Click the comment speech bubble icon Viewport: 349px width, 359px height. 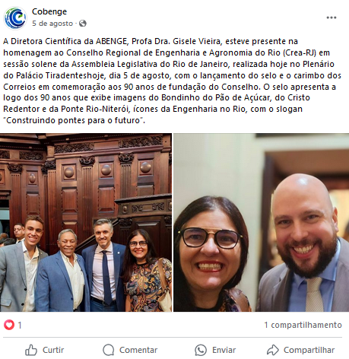click(x=109, y=350)
